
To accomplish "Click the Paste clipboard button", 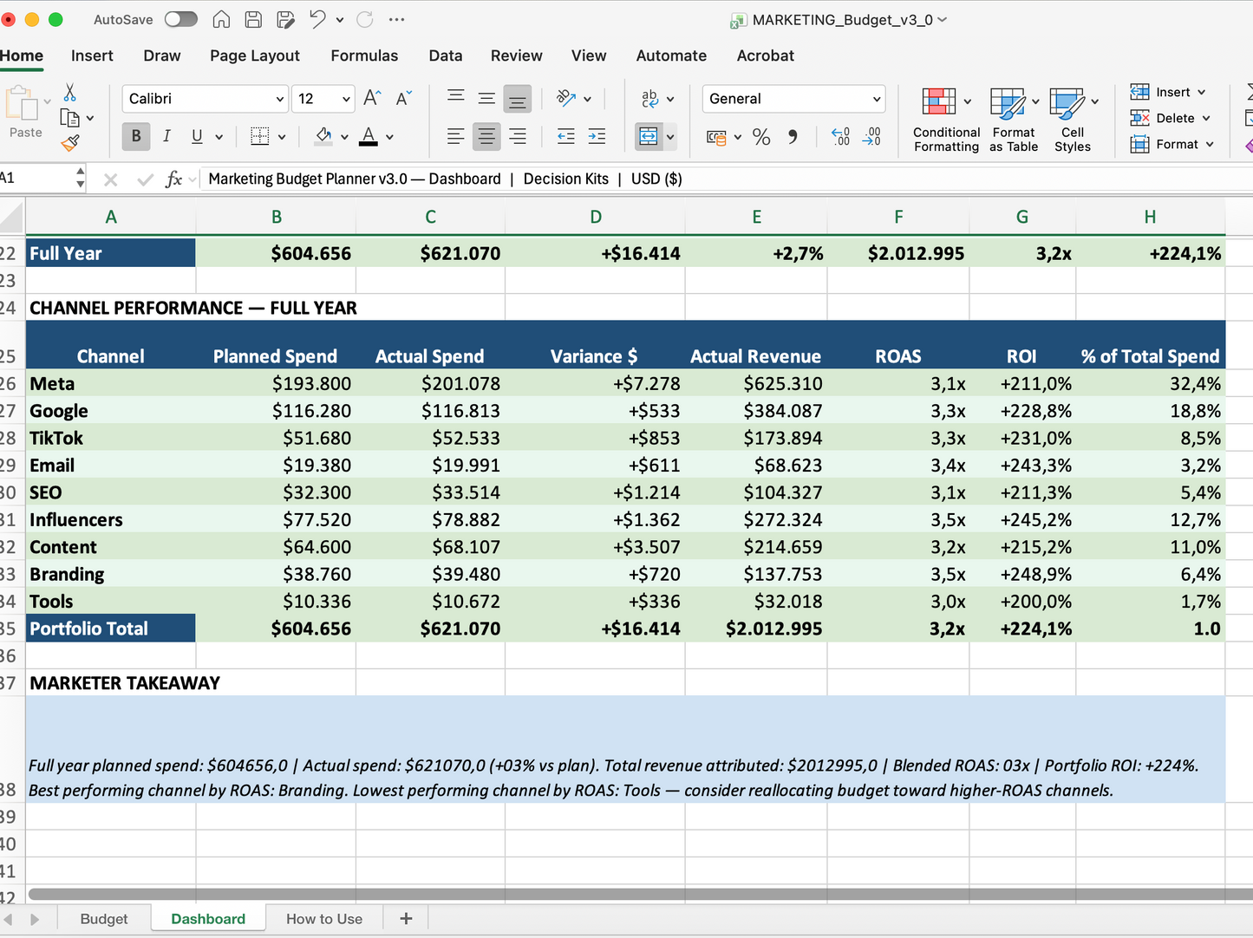I will [x=25, y=113].
